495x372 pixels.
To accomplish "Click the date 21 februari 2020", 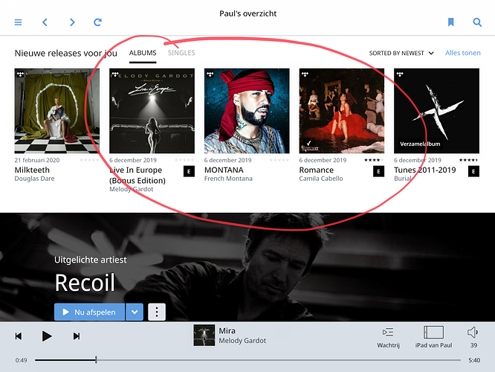I will pyautogui.click(x=37, y=160).
